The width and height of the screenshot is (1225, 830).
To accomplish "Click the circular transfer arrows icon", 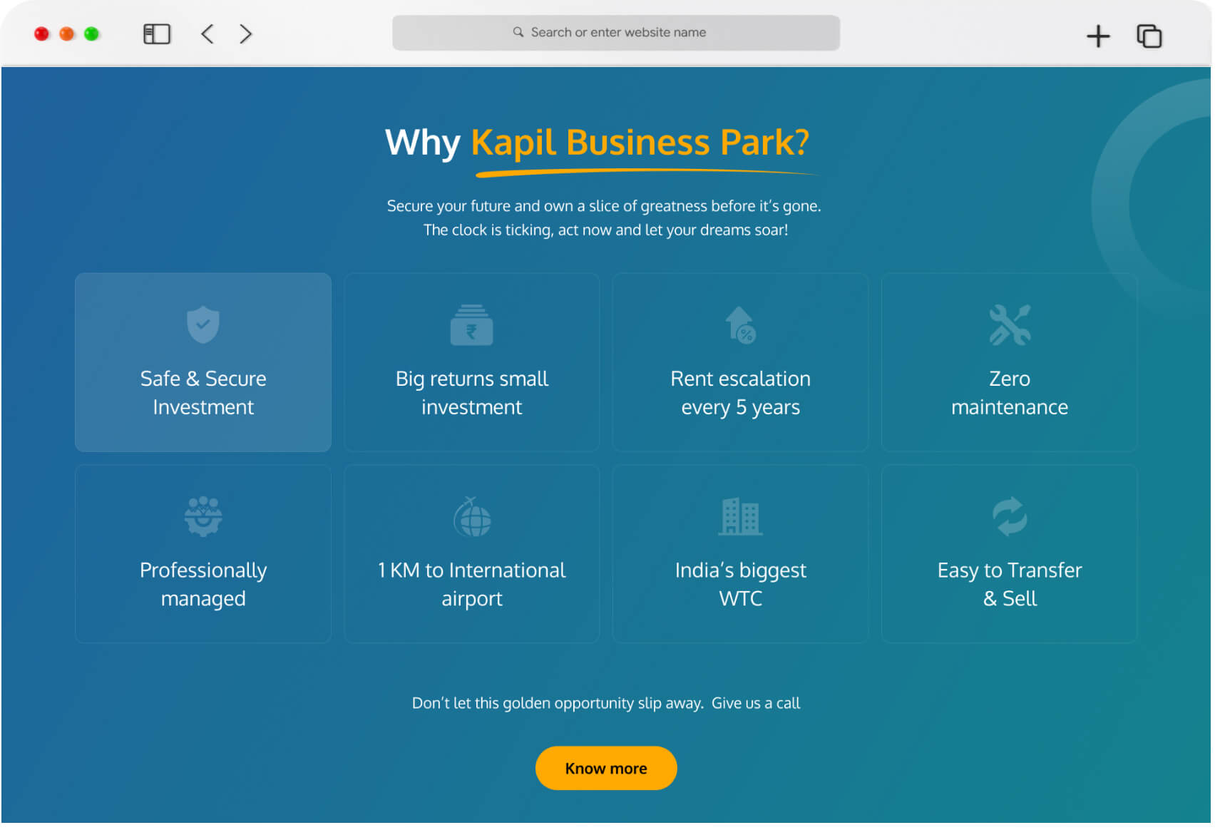I will coord(1009,517).
